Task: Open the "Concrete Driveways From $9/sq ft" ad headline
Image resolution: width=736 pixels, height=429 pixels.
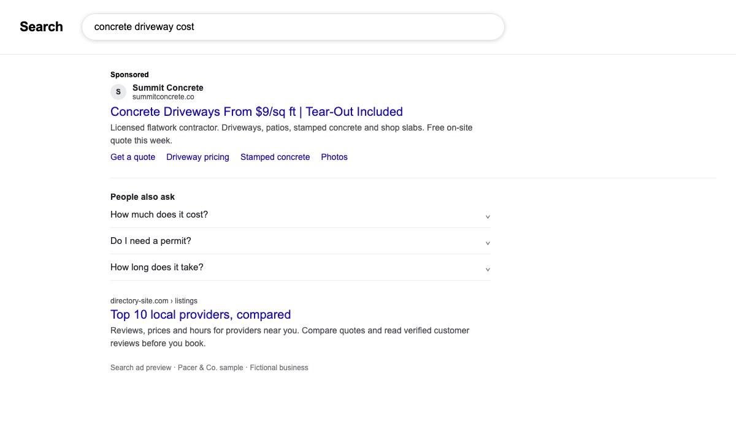Action: (256, 112)
